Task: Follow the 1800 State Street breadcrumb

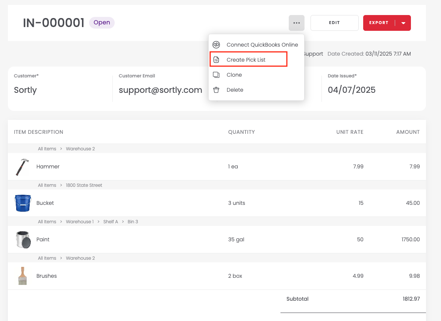Action: coord(84,185)
